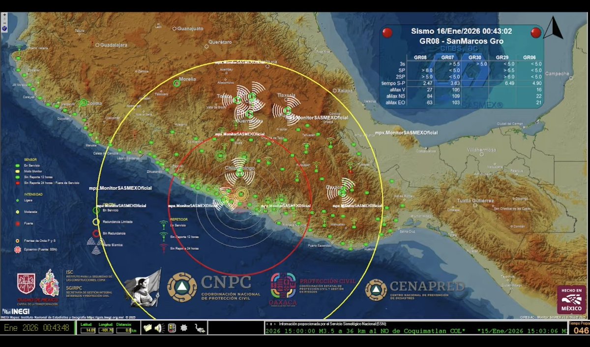
Task: Select the GR29 column header in the seismic table
Action: point(502,58)
